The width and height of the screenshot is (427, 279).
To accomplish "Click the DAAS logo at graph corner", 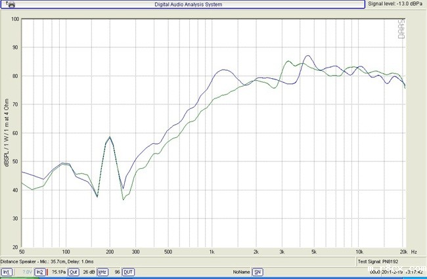I will click(x=401, y=29).
